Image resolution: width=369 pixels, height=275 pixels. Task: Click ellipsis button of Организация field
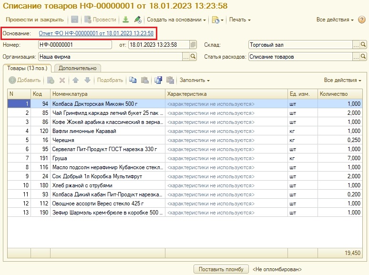(x=186, y=57)
